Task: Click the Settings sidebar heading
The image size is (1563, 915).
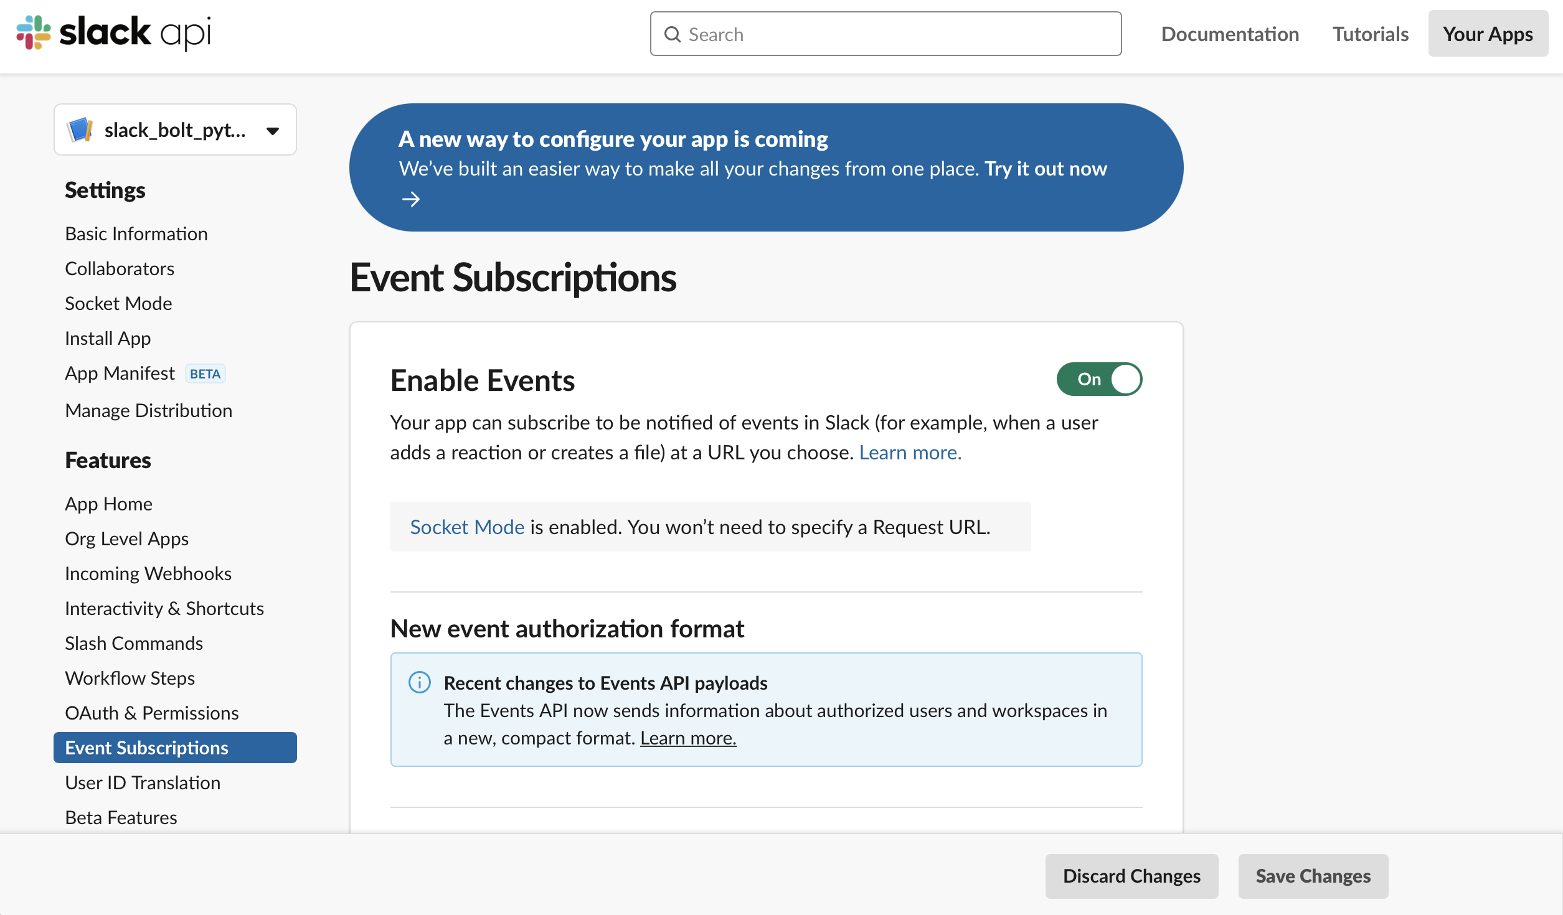Action: pyautogui.click(x=105, y=190)
